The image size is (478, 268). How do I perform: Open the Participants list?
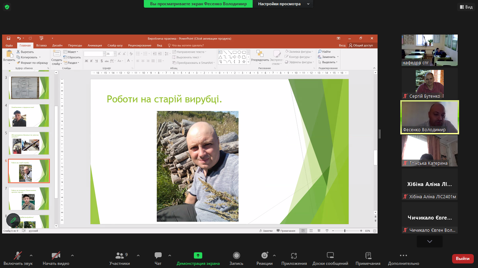tap(120, 256)
